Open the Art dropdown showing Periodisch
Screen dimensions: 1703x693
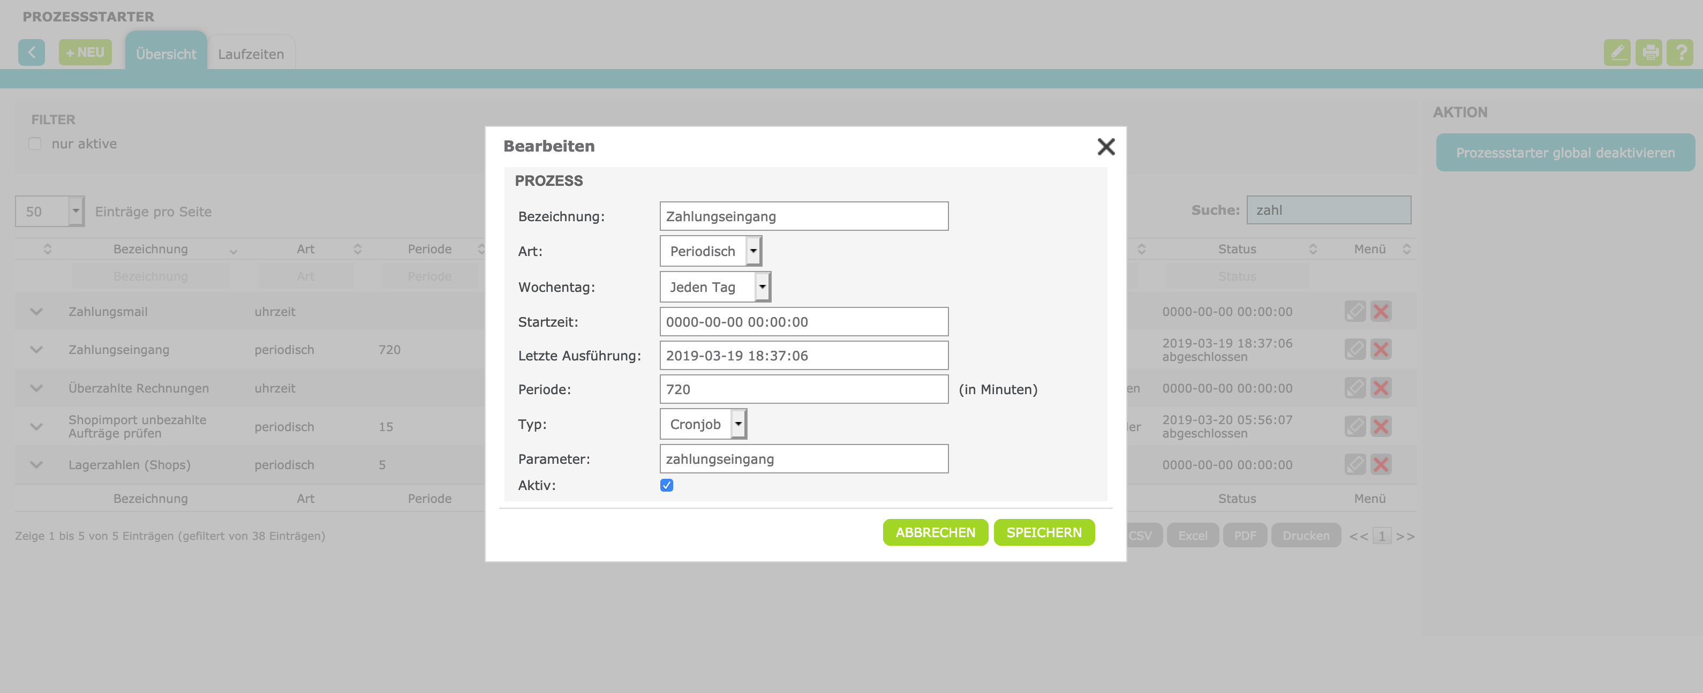tap(711, 251)
